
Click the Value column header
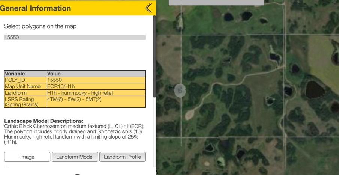coord(96,74)
